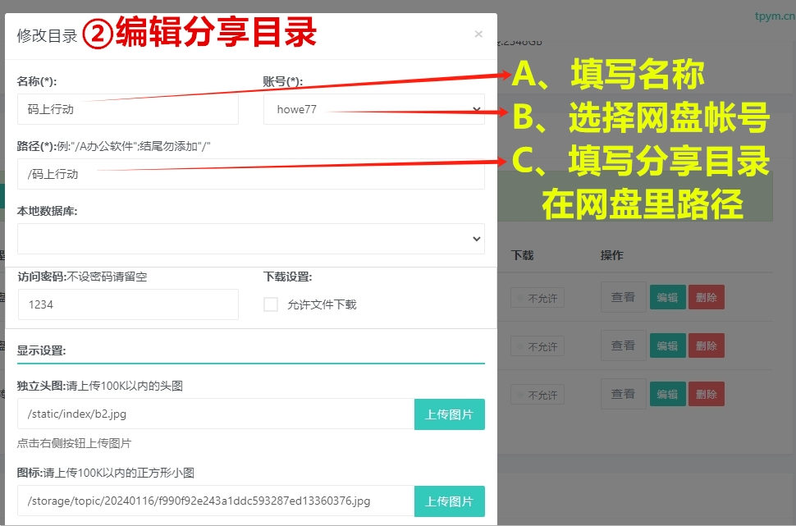Click 上传图片 button next to the 独立头图 field
This screenshot has width=796, height=526.
(x=449, y=415)
